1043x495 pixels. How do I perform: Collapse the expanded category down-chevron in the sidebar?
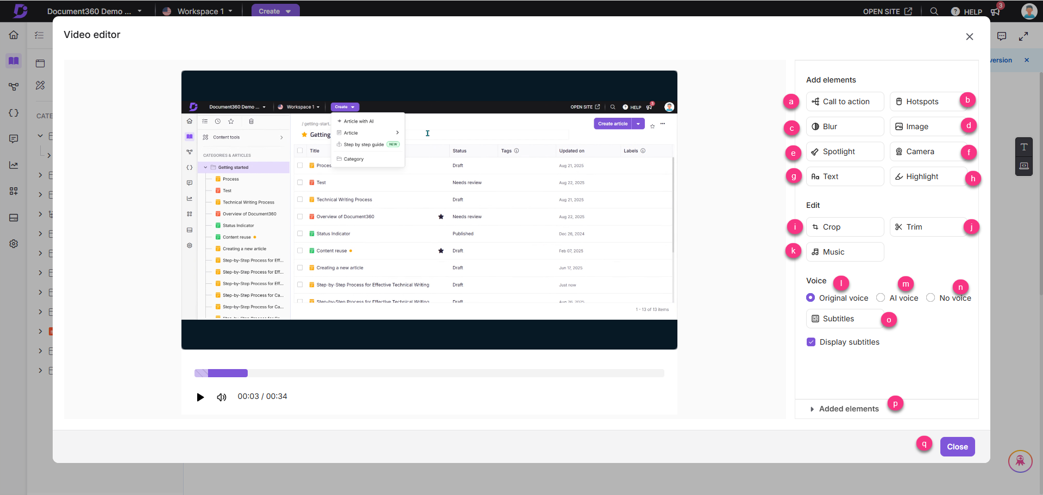click(x=40, y=136)
